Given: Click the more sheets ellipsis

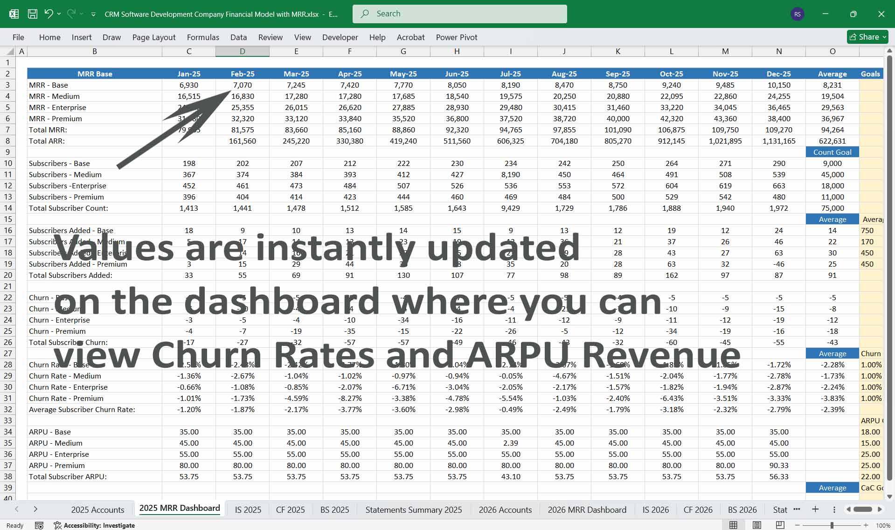Looking at the screenshot, I should click(797, 509).
